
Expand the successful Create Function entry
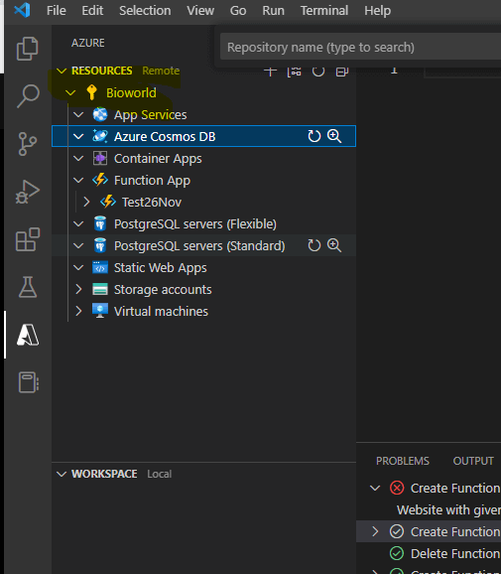coord(375,531)
